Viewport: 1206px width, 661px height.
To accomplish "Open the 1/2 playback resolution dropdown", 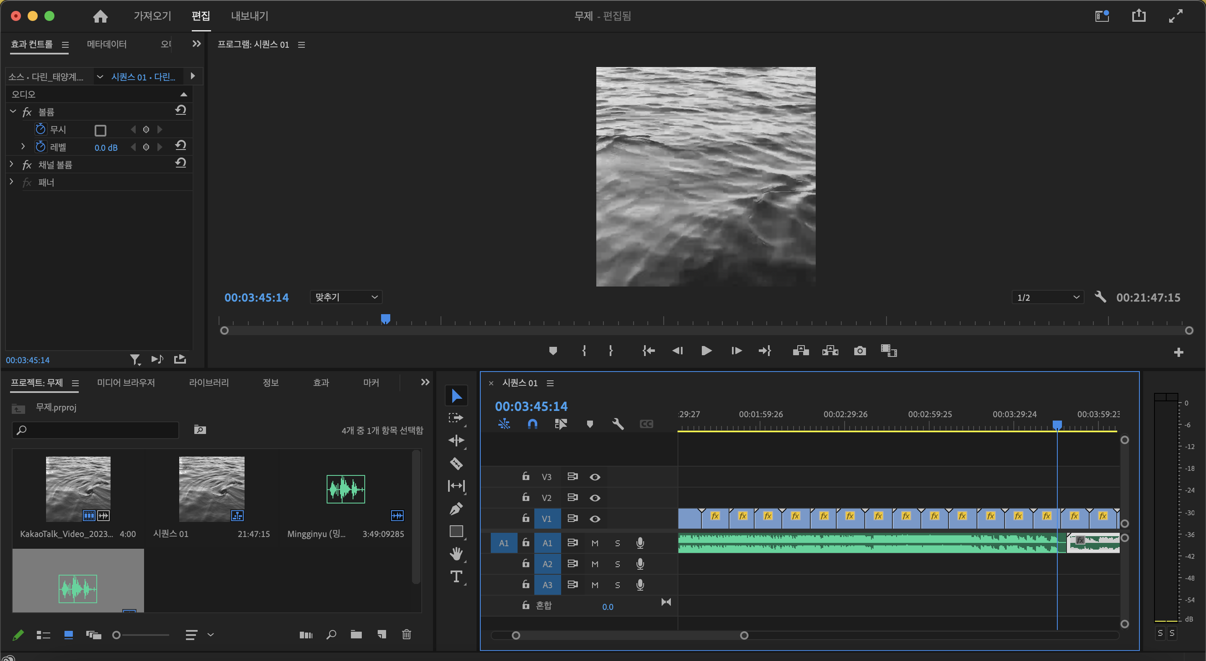I will pos(1047,297).
